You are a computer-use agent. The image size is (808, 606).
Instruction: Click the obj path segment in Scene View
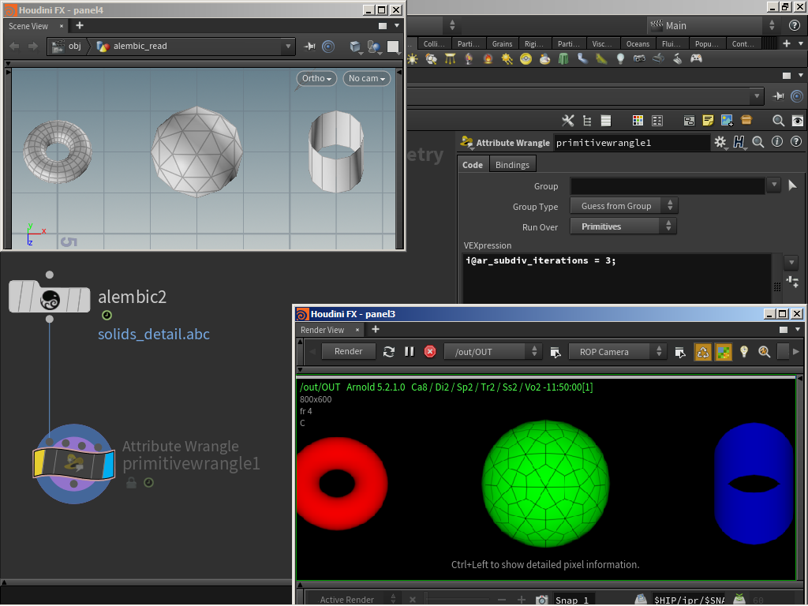point(69,46)
